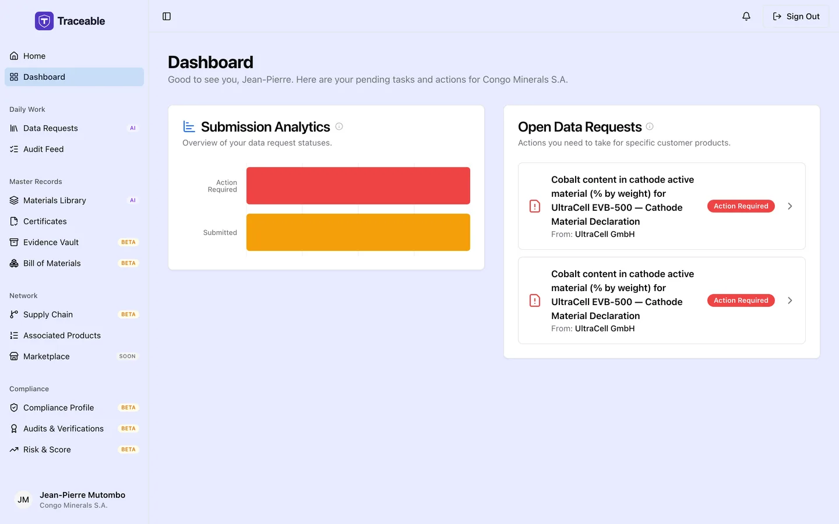Screen dimensions: 839x524
Task: Click the JM user avatar
Action: [x=23, y=500]
